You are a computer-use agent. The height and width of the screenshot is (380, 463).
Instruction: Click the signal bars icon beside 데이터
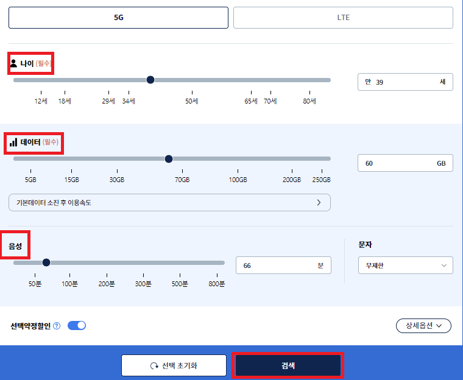click(13, 142)
